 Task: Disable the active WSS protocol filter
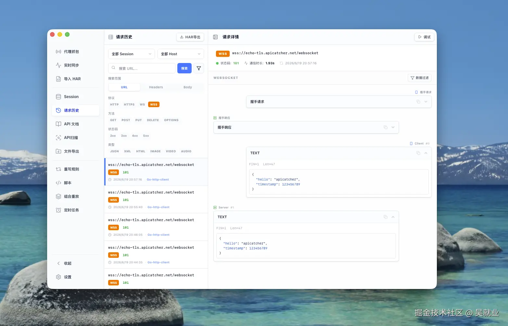154,105
